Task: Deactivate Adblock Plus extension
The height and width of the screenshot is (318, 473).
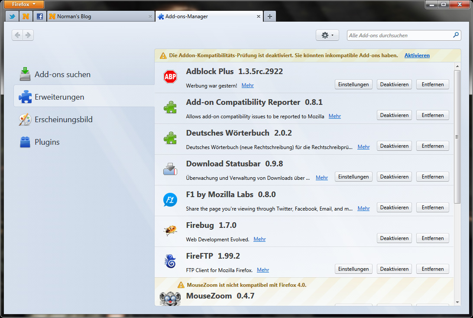Action: pos(394,84)
